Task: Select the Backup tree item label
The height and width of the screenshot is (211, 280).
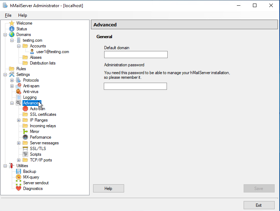Action: pyautogui.click(x=30, y=171)
